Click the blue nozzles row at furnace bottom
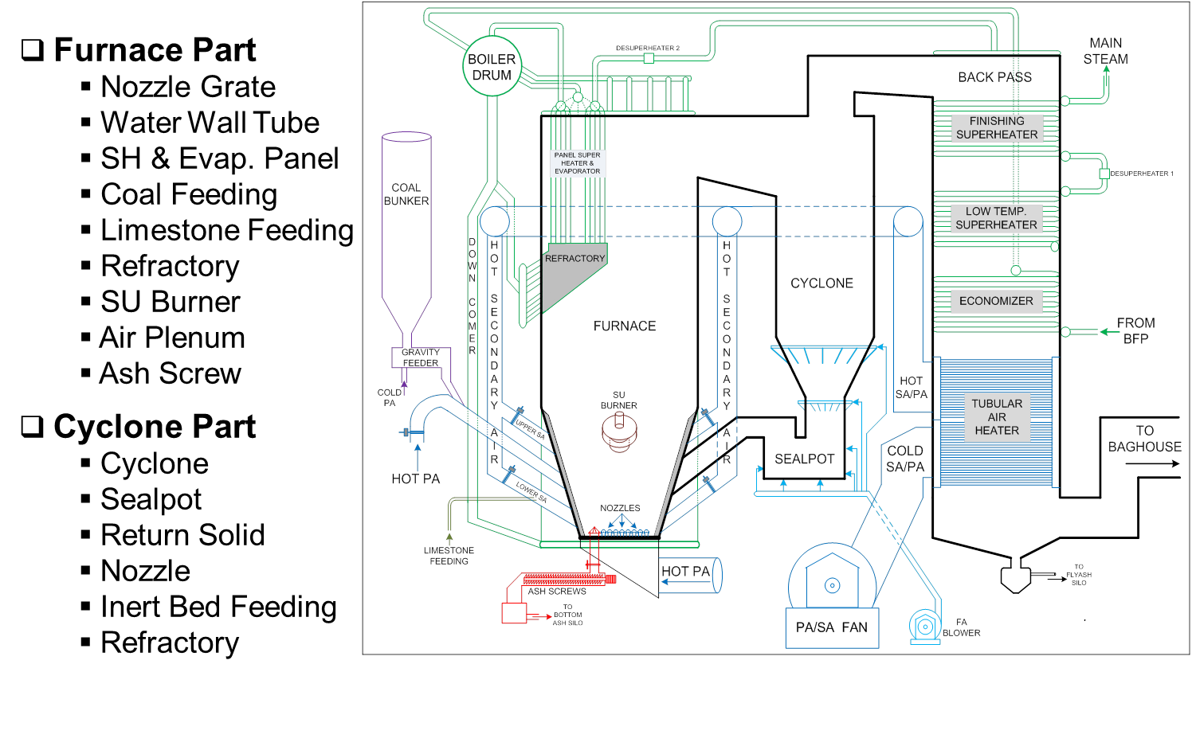This screenshot has width=1192, height=750. (x=625, y=532)
